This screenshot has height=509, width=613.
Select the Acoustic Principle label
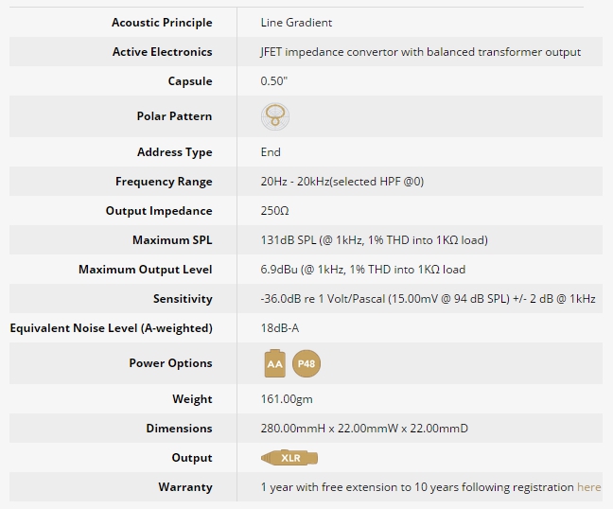[162, 23]
